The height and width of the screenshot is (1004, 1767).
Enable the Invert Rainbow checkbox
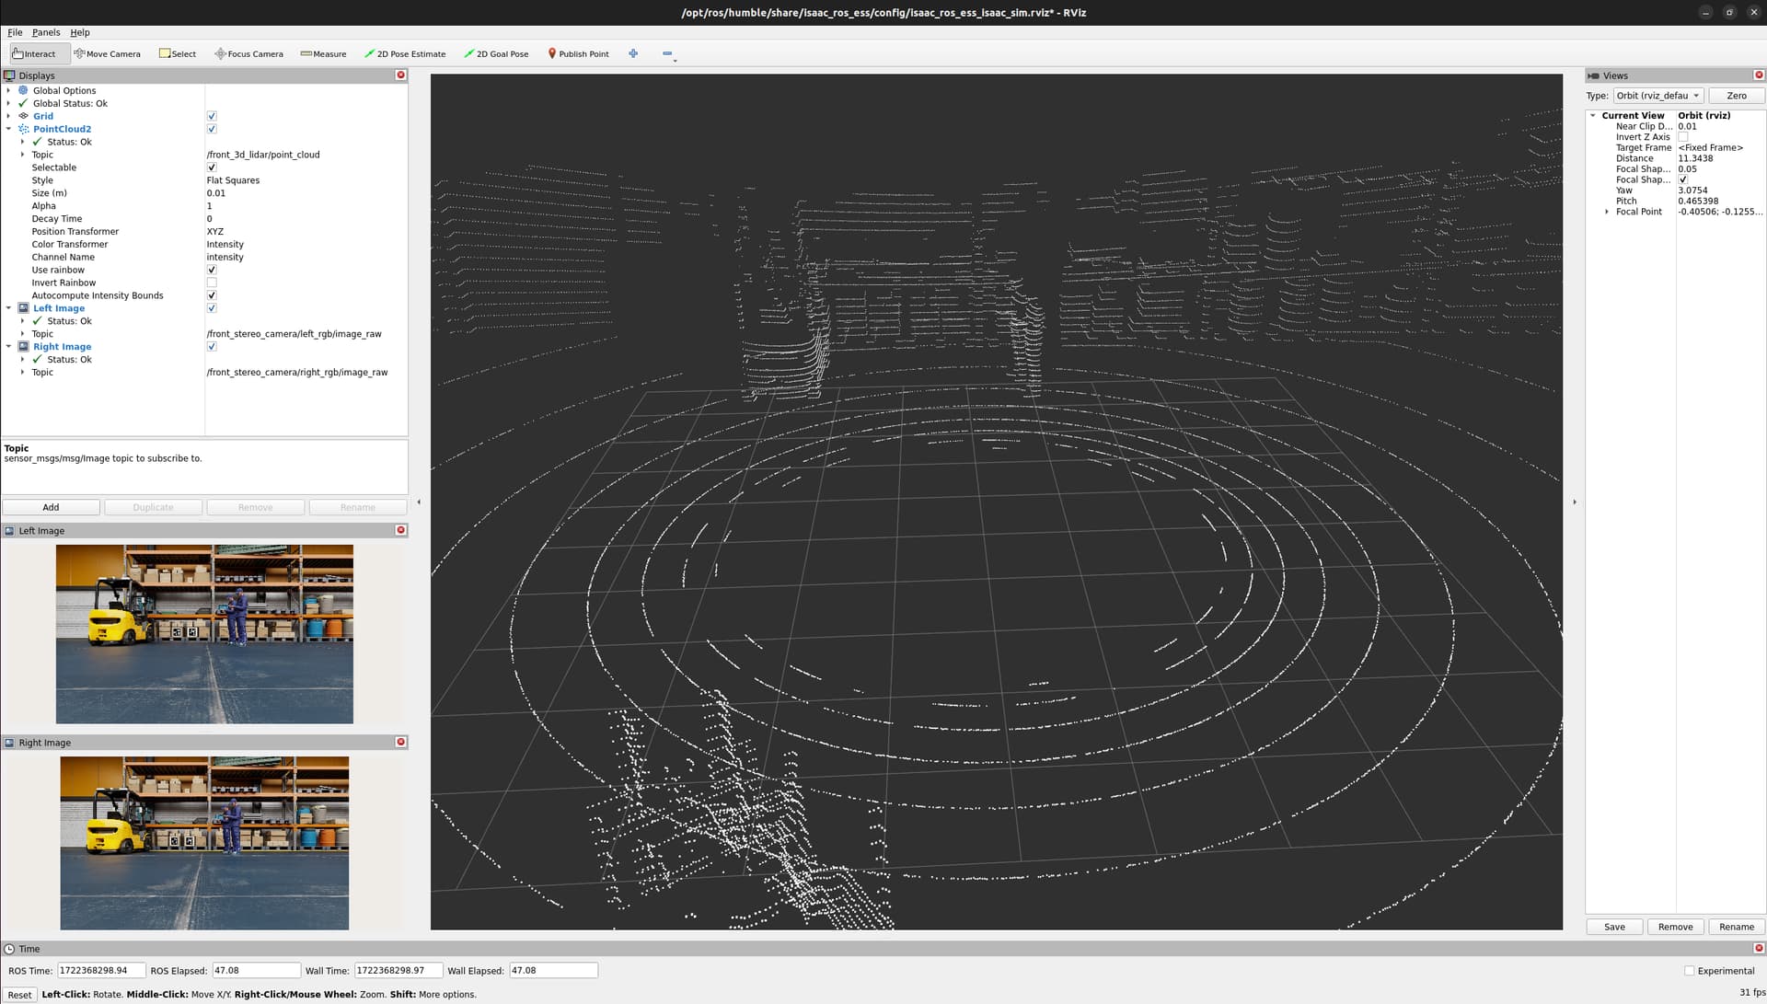(212, 283)
